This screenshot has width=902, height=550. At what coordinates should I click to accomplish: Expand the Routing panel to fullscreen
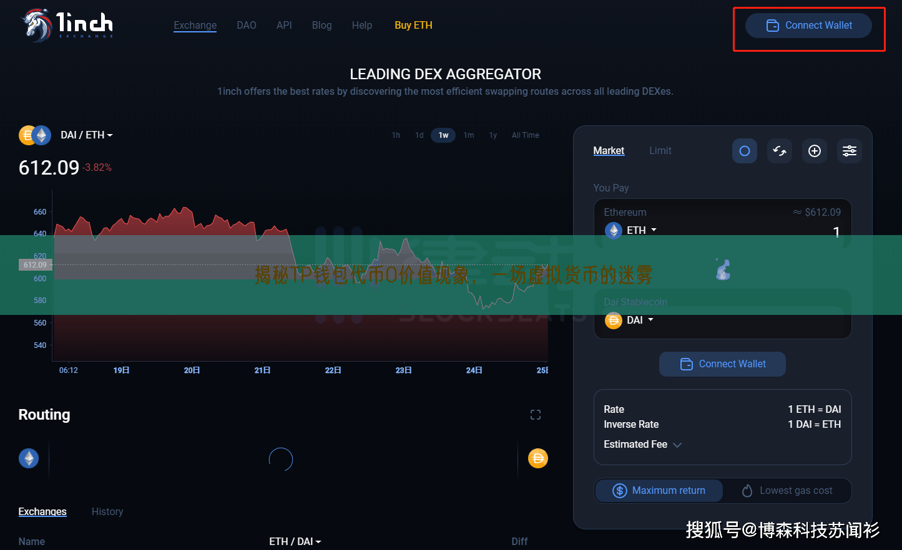(536, 415)
